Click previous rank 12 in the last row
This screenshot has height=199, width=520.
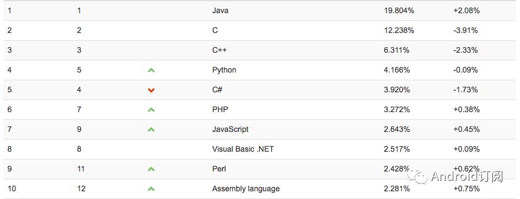81,189
